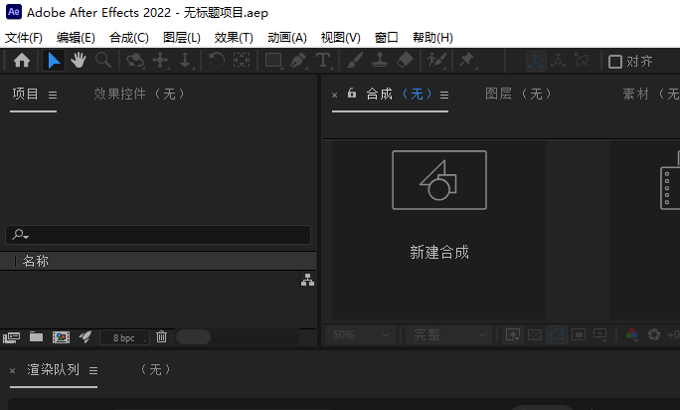Open the 文件(F) menu
The width and height of the screenshot is (680, 410).
(x=24, y=38)
